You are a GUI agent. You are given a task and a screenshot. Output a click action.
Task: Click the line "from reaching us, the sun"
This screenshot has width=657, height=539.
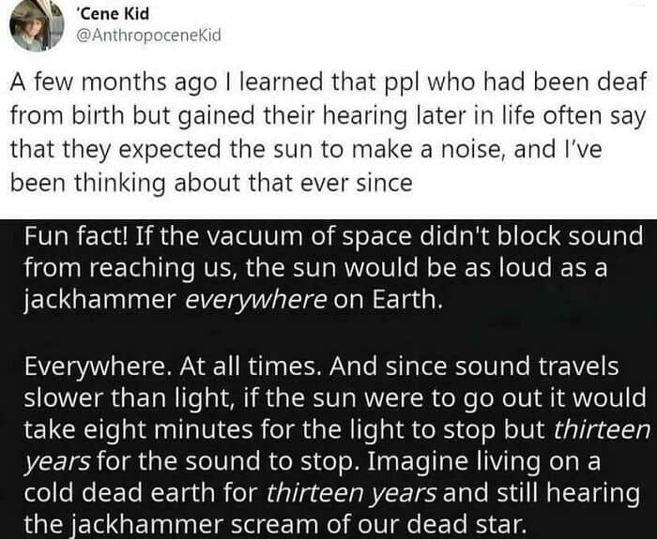click(315, 268)
